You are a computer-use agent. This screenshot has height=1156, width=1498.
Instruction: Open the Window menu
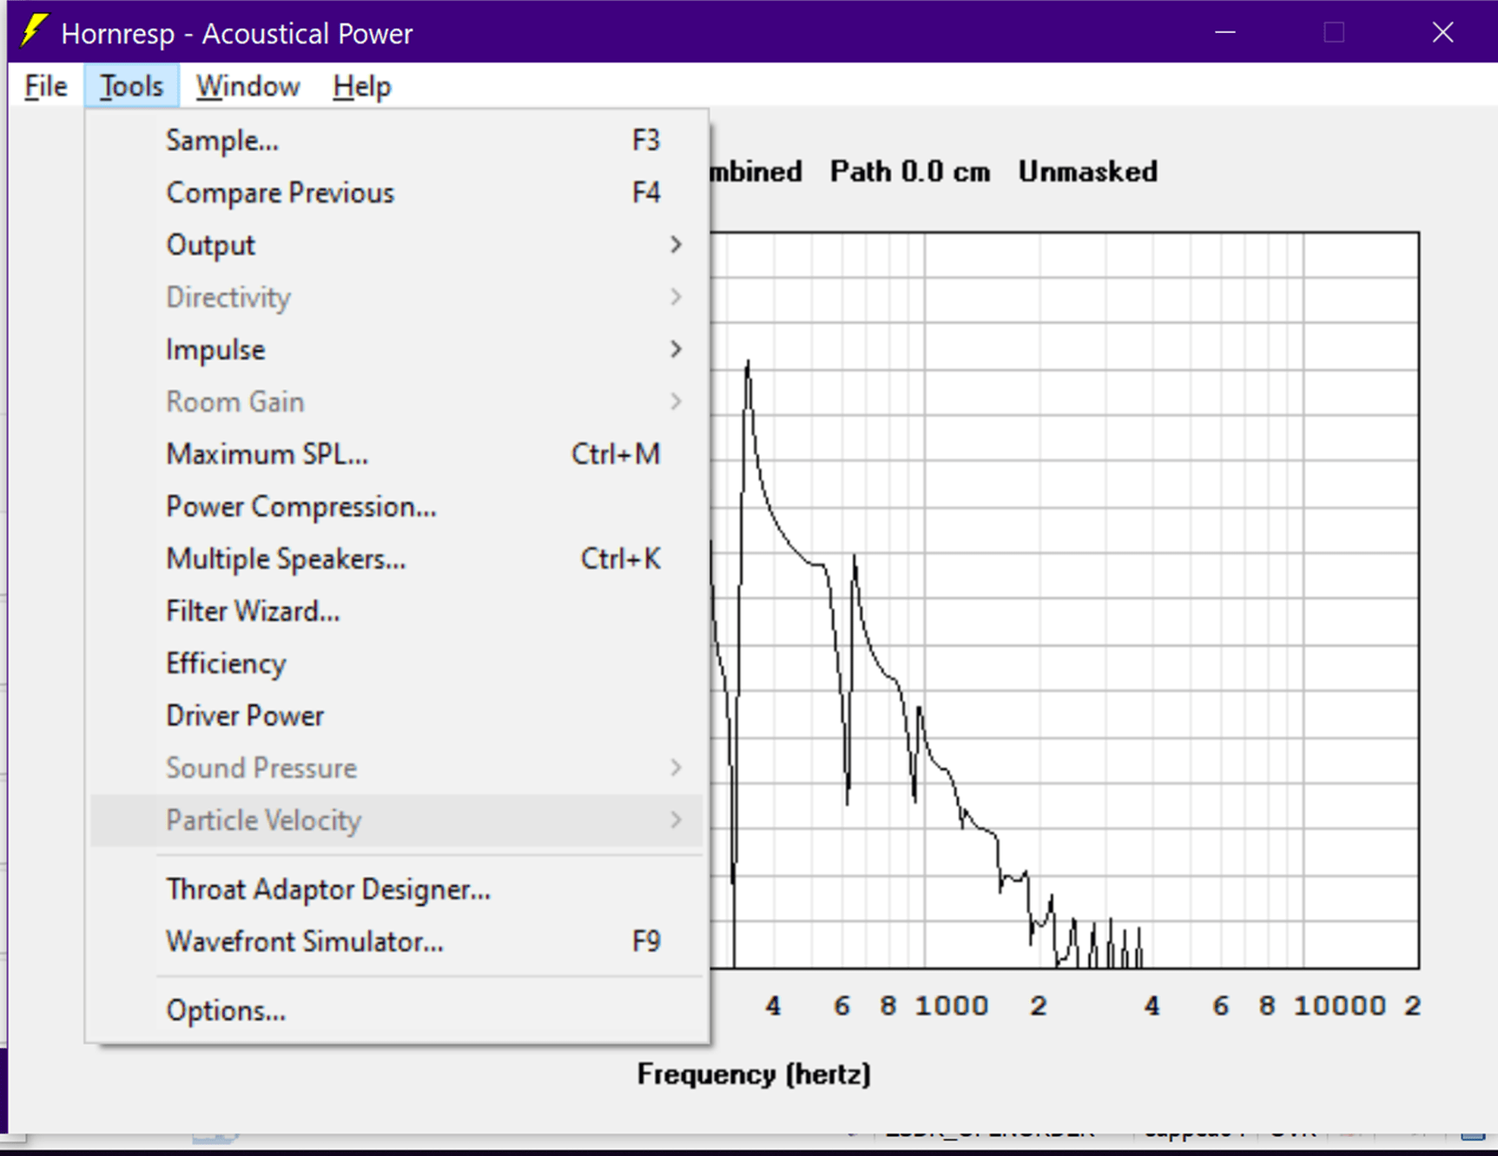tap(247, 87)
